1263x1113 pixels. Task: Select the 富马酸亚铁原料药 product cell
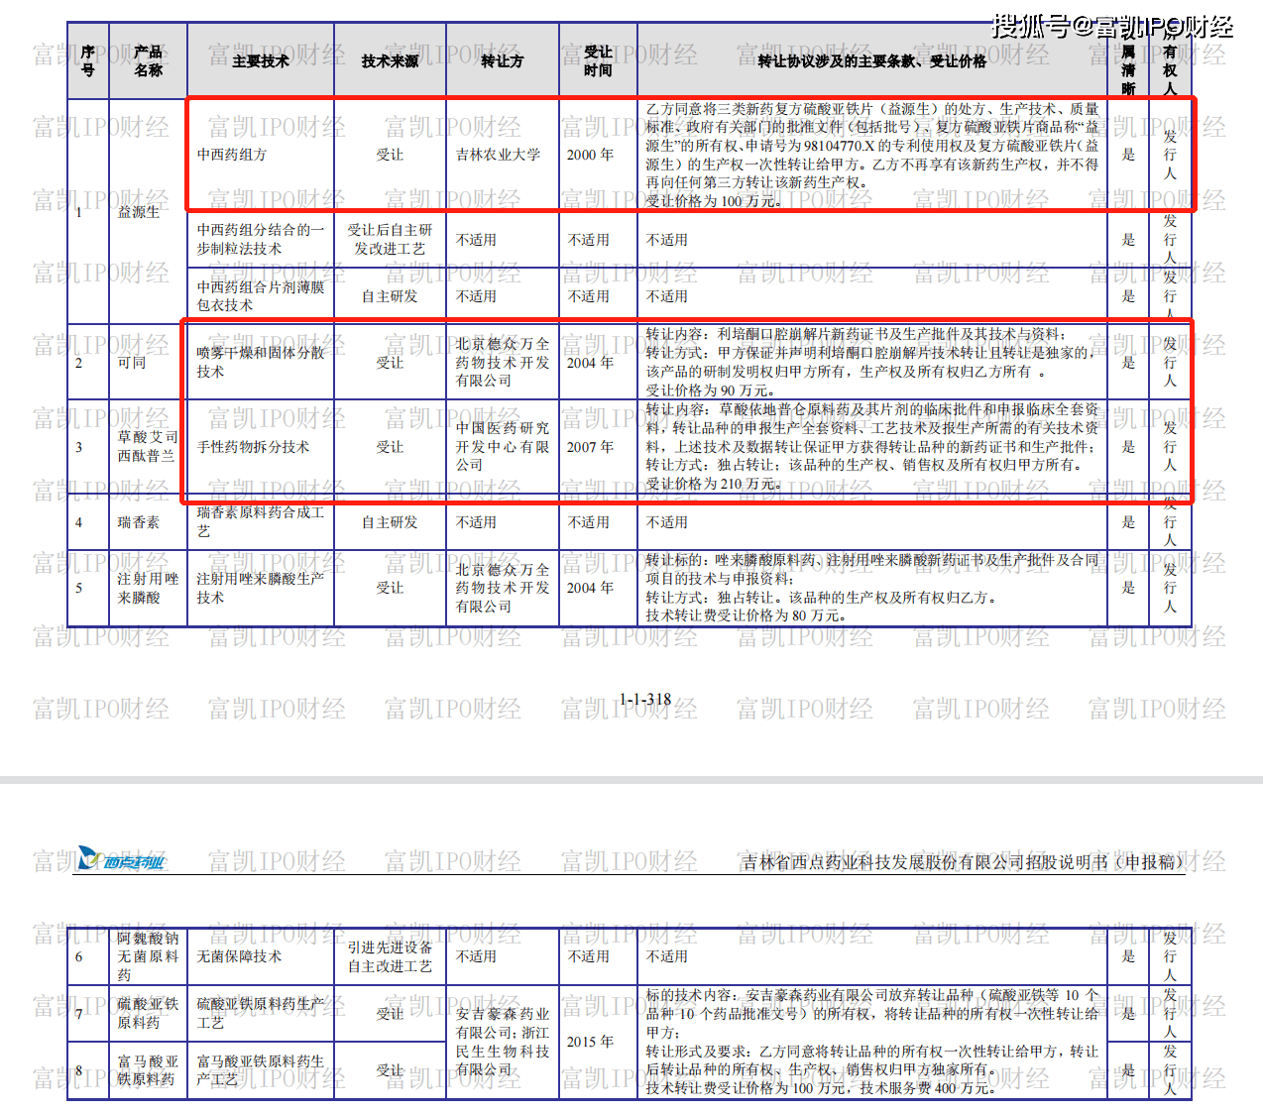click(148, 1069)
